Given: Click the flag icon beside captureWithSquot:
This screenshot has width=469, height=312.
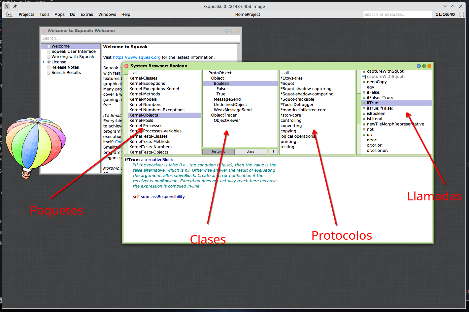Looking at the screenshot, I should click(364, 77).
